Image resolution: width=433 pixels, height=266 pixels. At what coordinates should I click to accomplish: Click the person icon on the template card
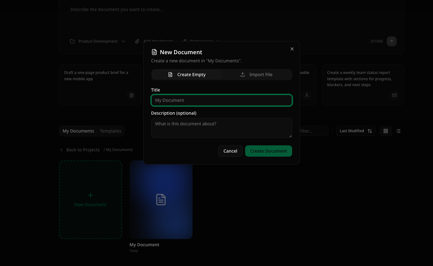point(307,95)
